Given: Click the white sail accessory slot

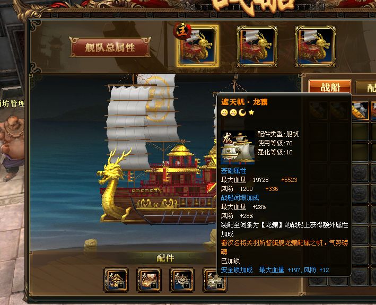Looking at the screenshot, I should point(214,280).
